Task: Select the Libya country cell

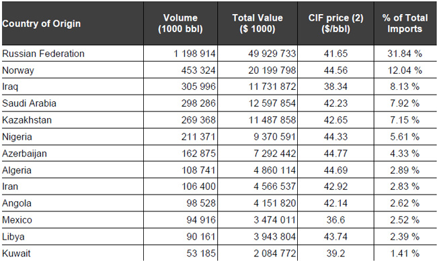Action: 13,237
